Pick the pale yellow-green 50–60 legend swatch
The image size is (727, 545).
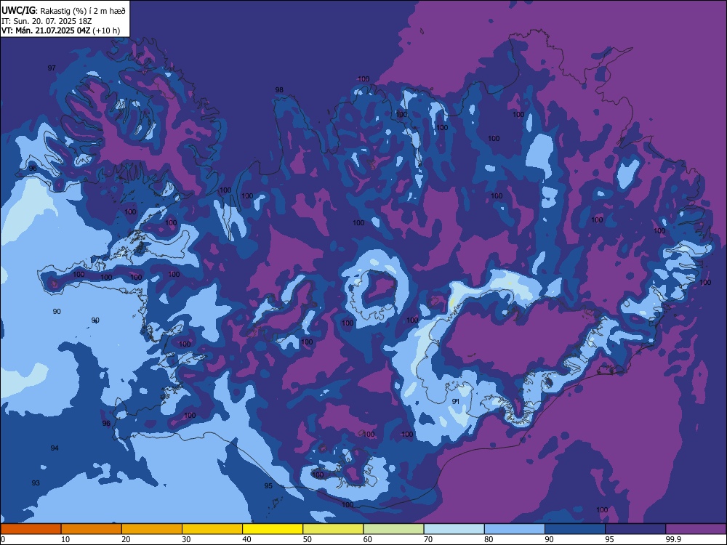pos(334,529)
